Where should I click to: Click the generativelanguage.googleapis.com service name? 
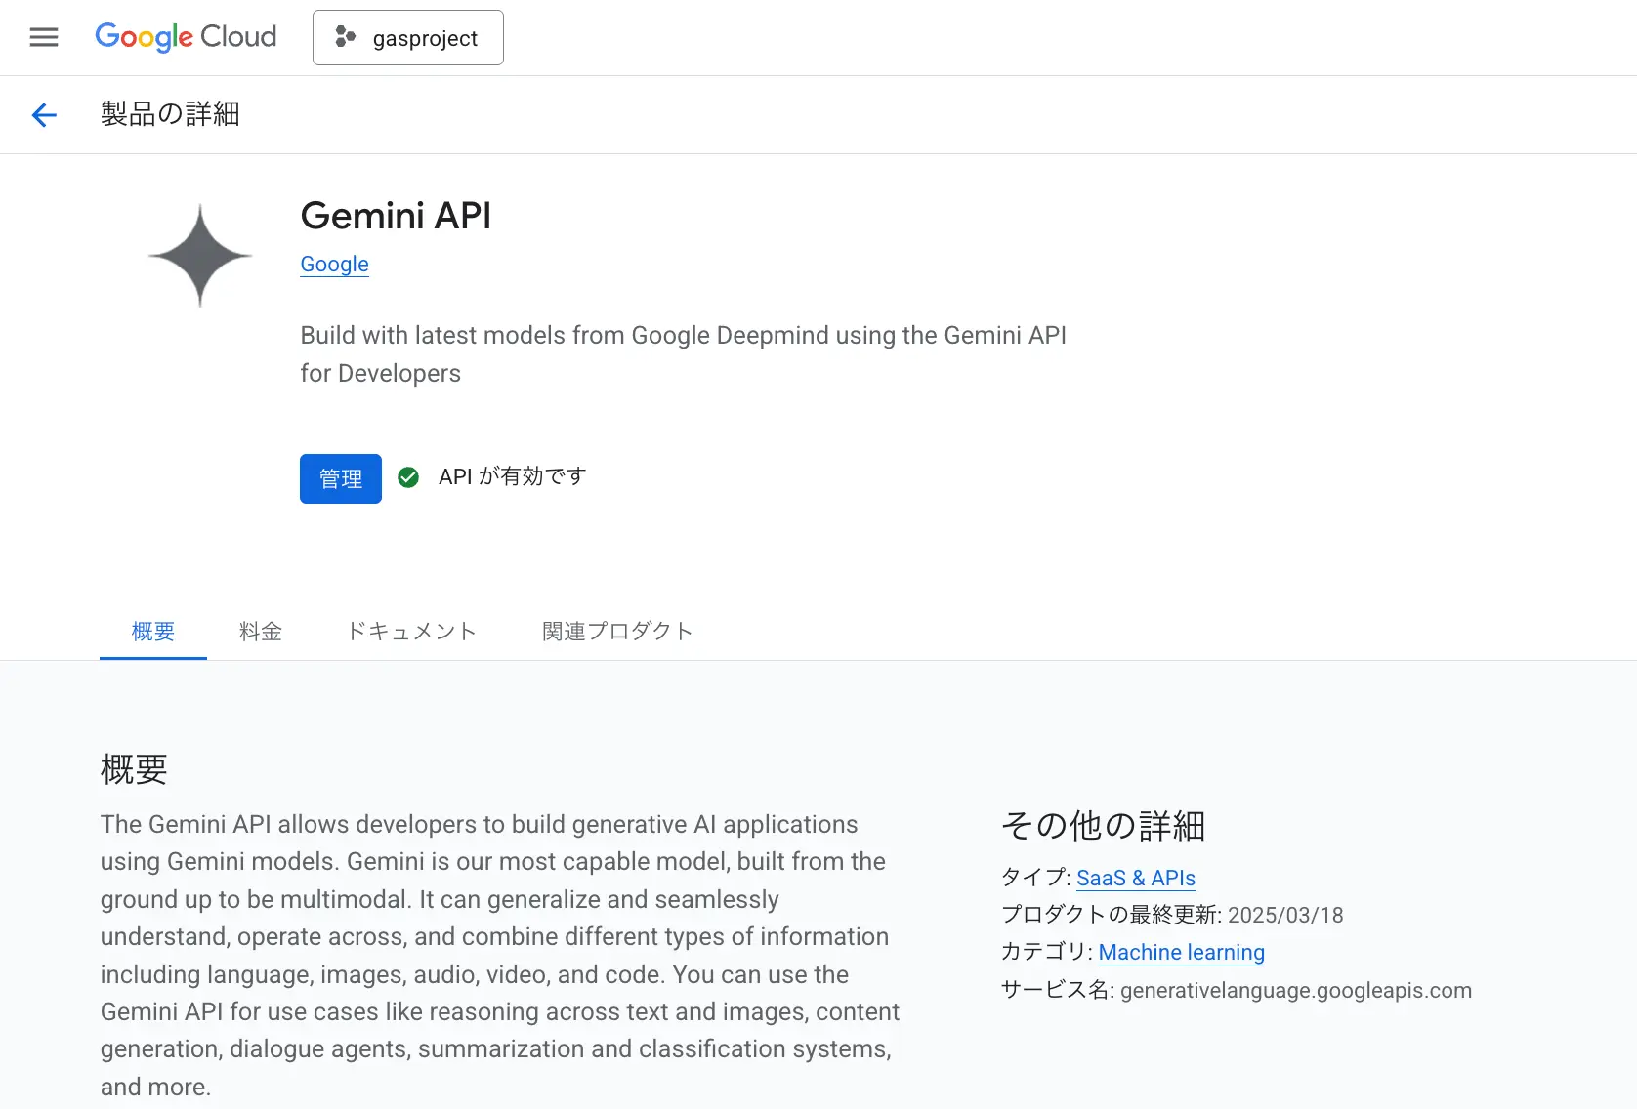coord(1296,990)
